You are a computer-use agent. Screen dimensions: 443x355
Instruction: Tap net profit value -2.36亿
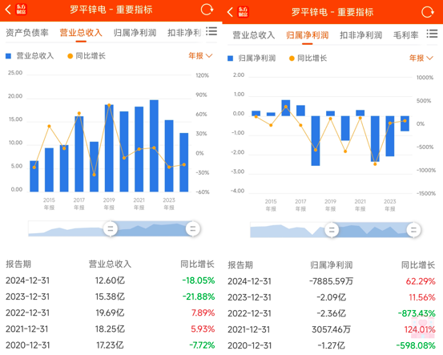click(x=331, y=313)
